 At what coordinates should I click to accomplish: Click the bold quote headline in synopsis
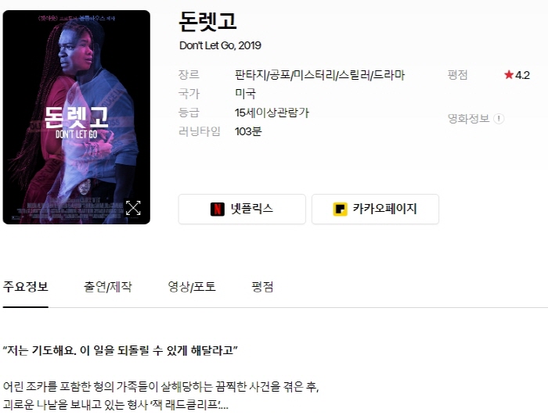(x=121, y=350)
